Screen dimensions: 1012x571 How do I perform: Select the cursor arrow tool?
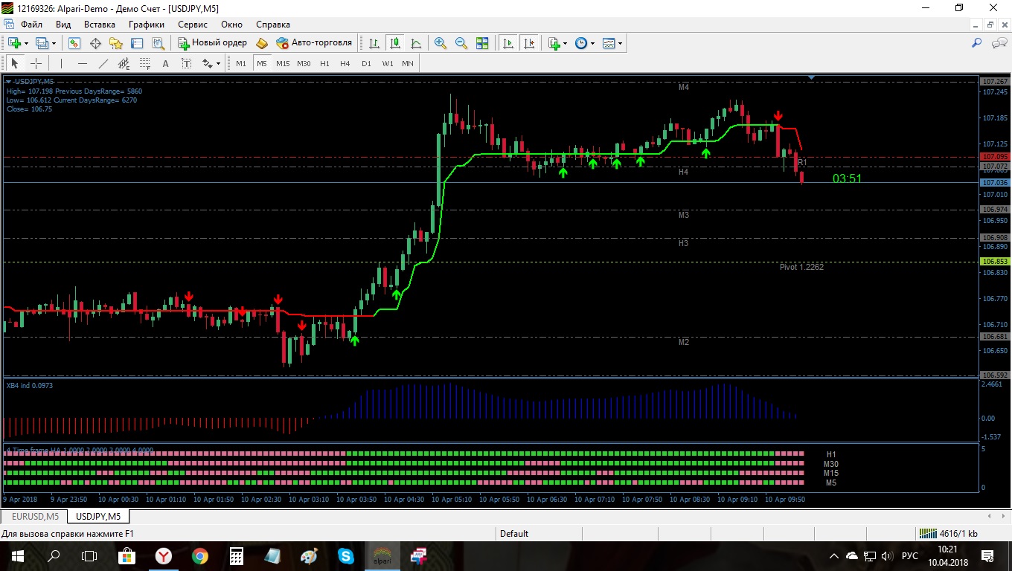point(14,63)
